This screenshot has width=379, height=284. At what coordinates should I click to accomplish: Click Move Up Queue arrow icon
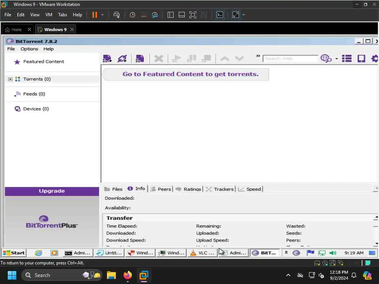click(x=225, y=59)
